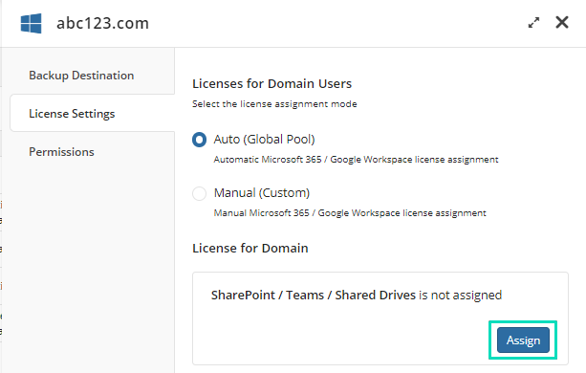Viewport: 586px width, 373px height.
Task: Click the Windows logo next to abc123.com
Action: 31,24
